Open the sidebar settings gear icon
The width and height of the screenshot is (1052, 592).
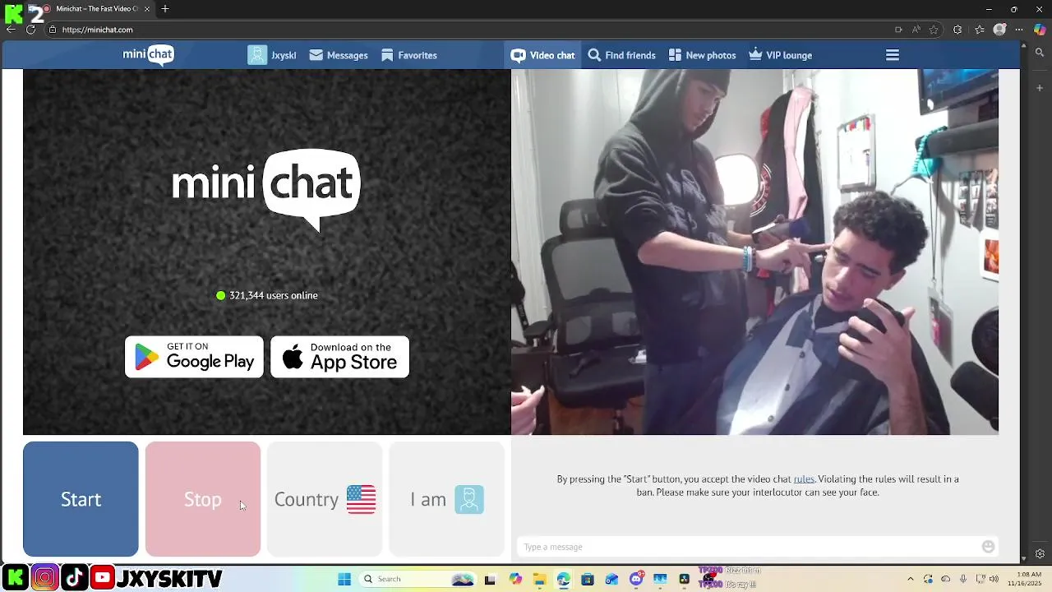coord(1040,553)
